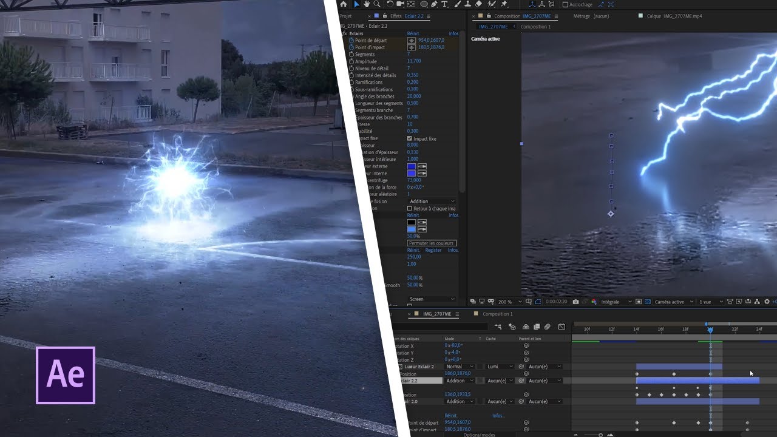Choose the local axis mode icon
Image resolution: width=777 pixels, height=437 pixels.
click(532, 4)
